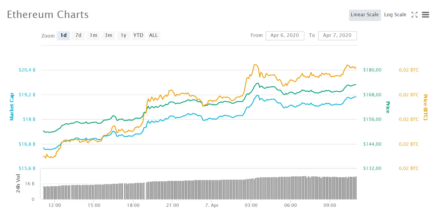Select the Linear Scale option
The width and height of the screenshot is (431, 213).
[365, 14]
